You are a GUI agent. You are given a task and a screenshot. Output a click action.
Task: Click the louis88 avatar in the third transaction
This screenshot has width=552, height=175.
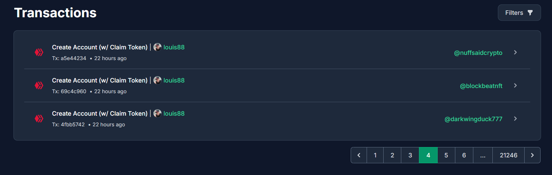[157, 114]
